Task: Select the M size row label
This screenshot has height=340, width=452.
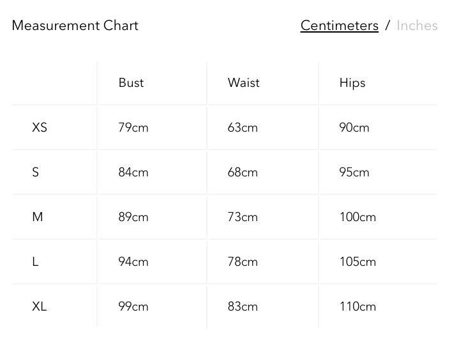Action: 38,217
